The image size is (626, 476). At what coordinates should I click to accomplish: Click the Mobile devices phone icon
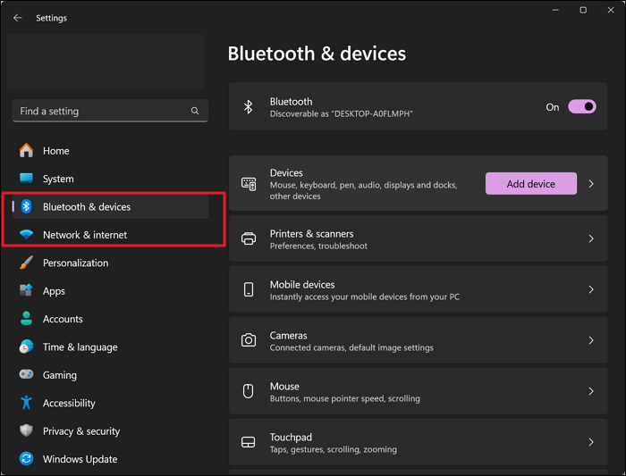[x=249, y=289]
